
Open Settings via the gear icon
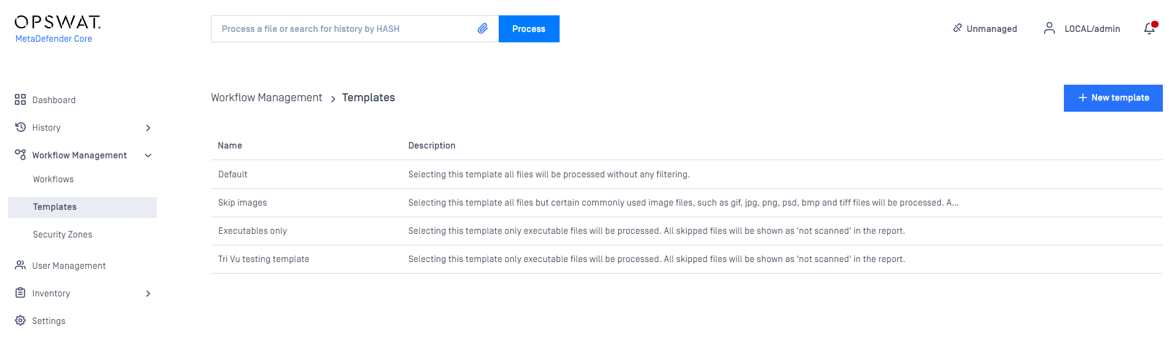click(20, 320)
